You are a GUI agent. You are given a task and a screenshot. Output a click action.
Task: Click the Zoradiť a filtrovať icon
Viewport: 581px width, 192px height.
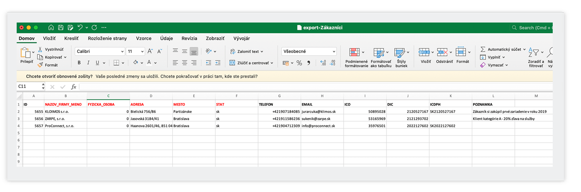536,52
